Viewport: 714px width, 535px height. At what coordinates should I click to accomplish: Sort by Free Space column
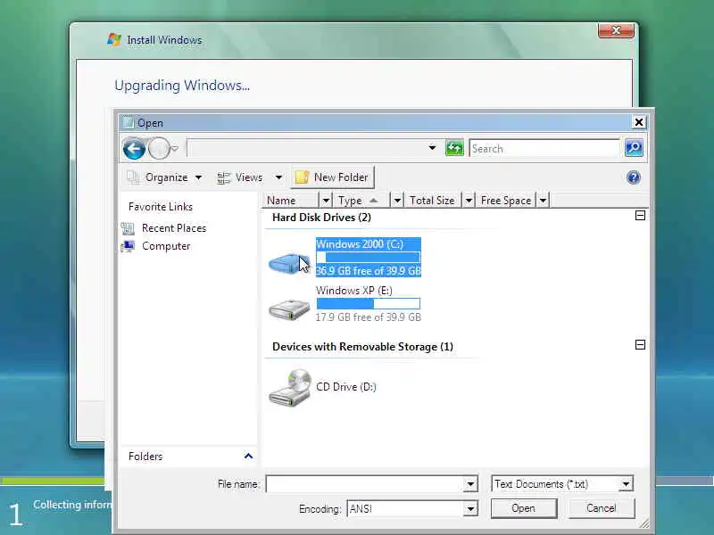[x=506, y=200]
